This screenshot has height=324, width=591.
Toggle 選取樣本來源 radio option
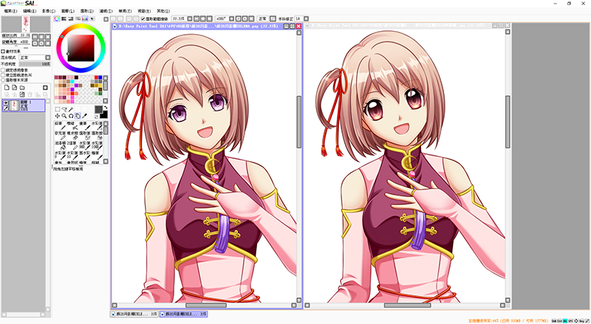[x=3, y=80]
